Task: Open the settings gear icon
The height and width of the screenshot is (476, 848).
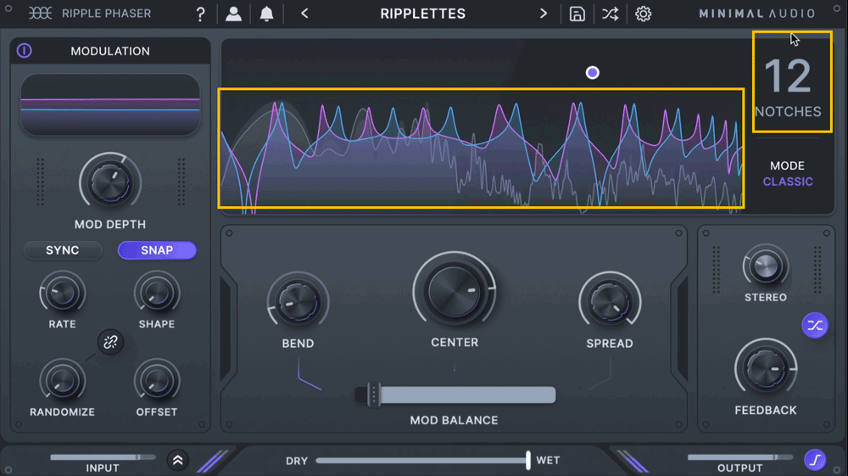Action: 643,14
